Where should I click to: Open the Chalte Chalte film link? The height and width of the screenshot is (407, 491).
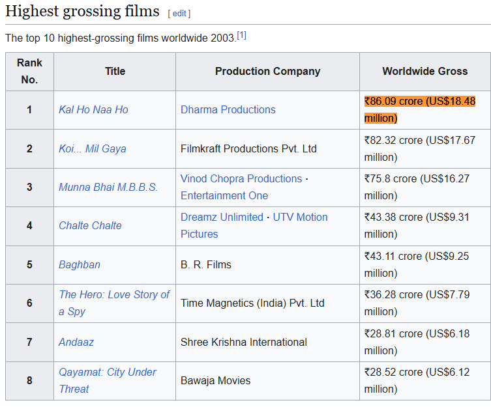pos(90,225)
